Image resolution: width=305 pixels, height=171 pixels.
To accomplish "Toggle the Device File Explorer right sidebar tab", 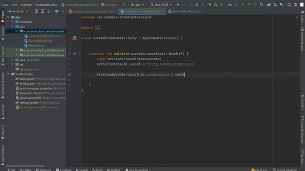I will pos(303,130).
